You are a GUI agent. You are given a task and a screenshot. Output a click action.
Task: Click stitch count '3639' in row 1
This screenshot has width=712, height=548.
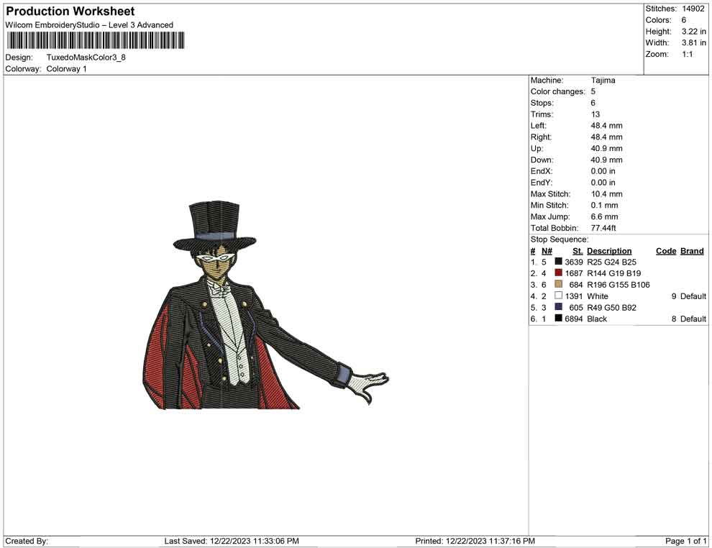574,262
